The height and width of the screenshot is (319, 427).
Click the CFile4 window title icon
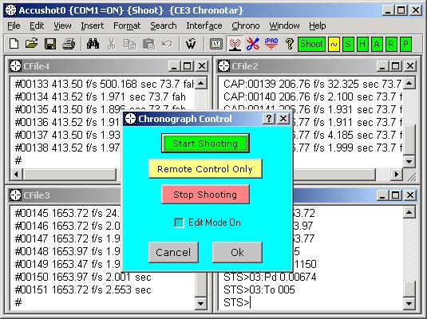(15, 66)
